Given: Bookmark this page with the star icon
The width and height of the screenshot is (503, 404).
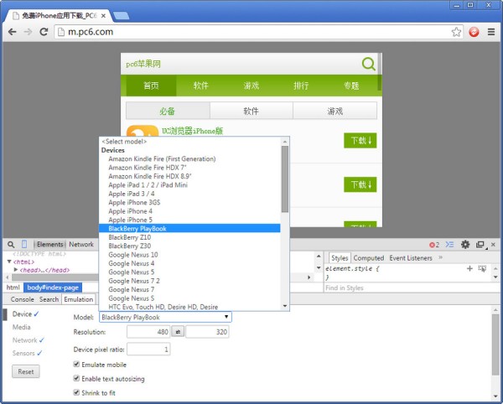Looking at the screenshot, I should point(456,32).
